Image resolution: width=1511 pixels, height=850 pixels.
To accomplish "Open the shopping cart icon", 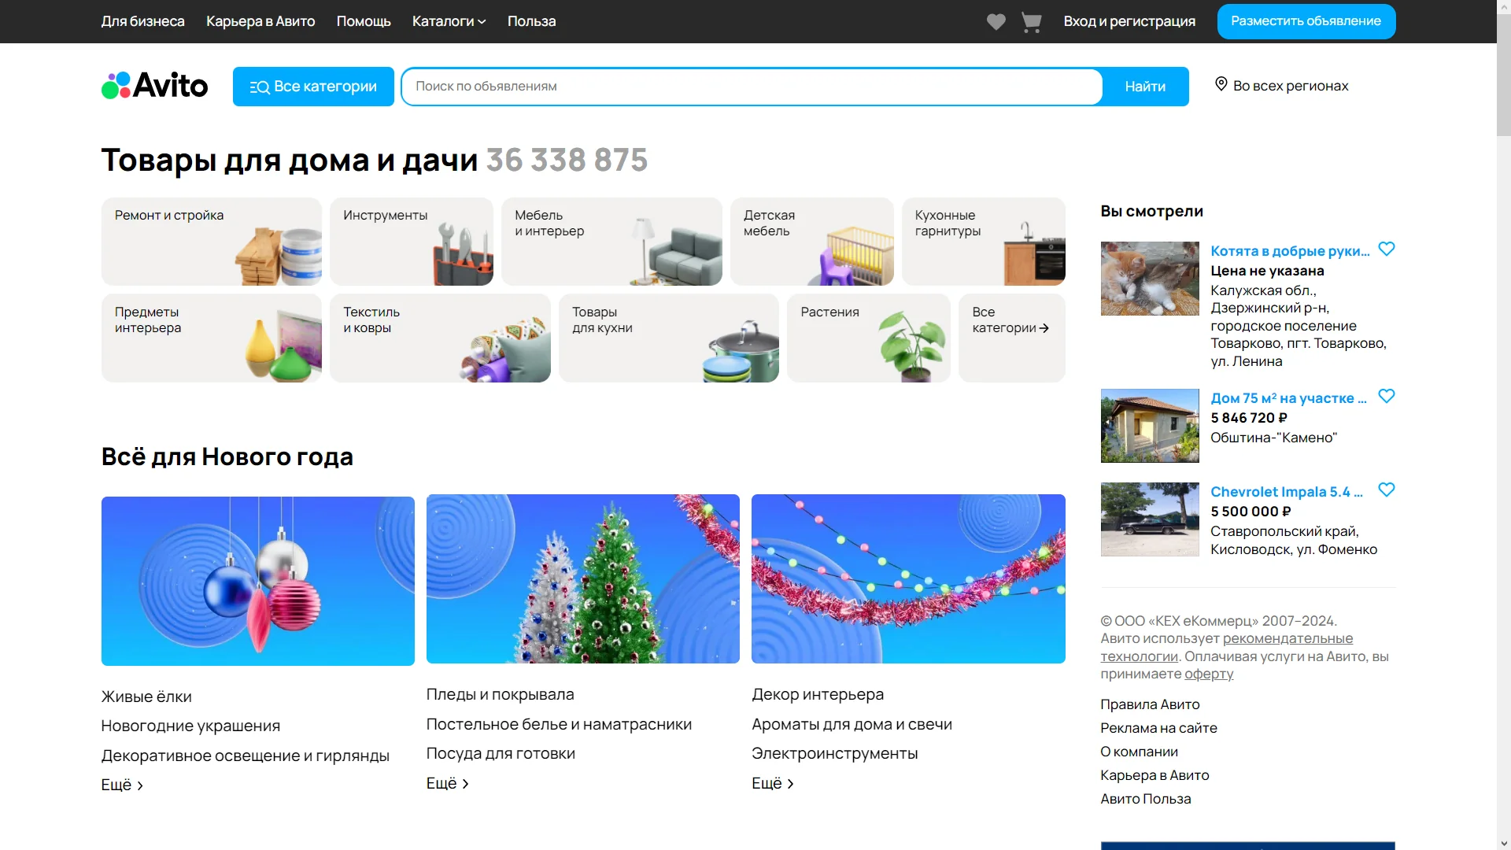I will [1031, 22].
